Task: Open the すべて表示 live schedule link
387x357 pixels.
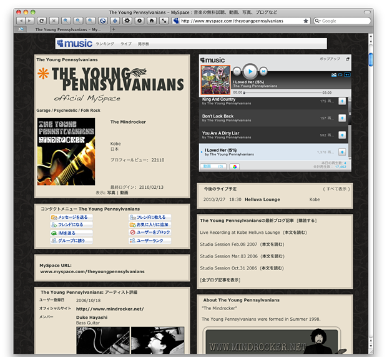Action: 336,189
